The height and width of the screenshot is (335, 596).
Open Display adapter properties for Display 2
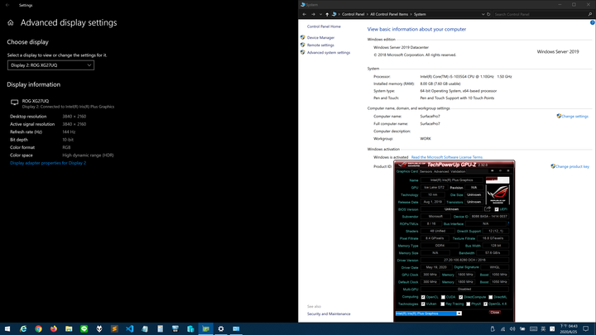point(48,163)
